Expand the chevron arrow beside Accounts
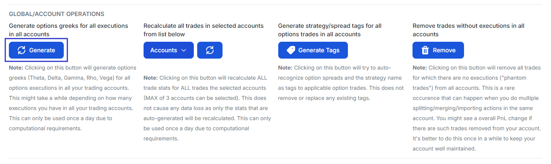Viewport: 551px width, 164px height. pos(184,50)
